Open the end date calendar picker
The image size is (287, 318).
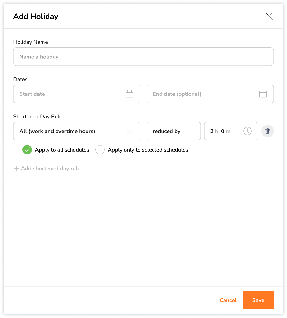(x=263, y=94)
